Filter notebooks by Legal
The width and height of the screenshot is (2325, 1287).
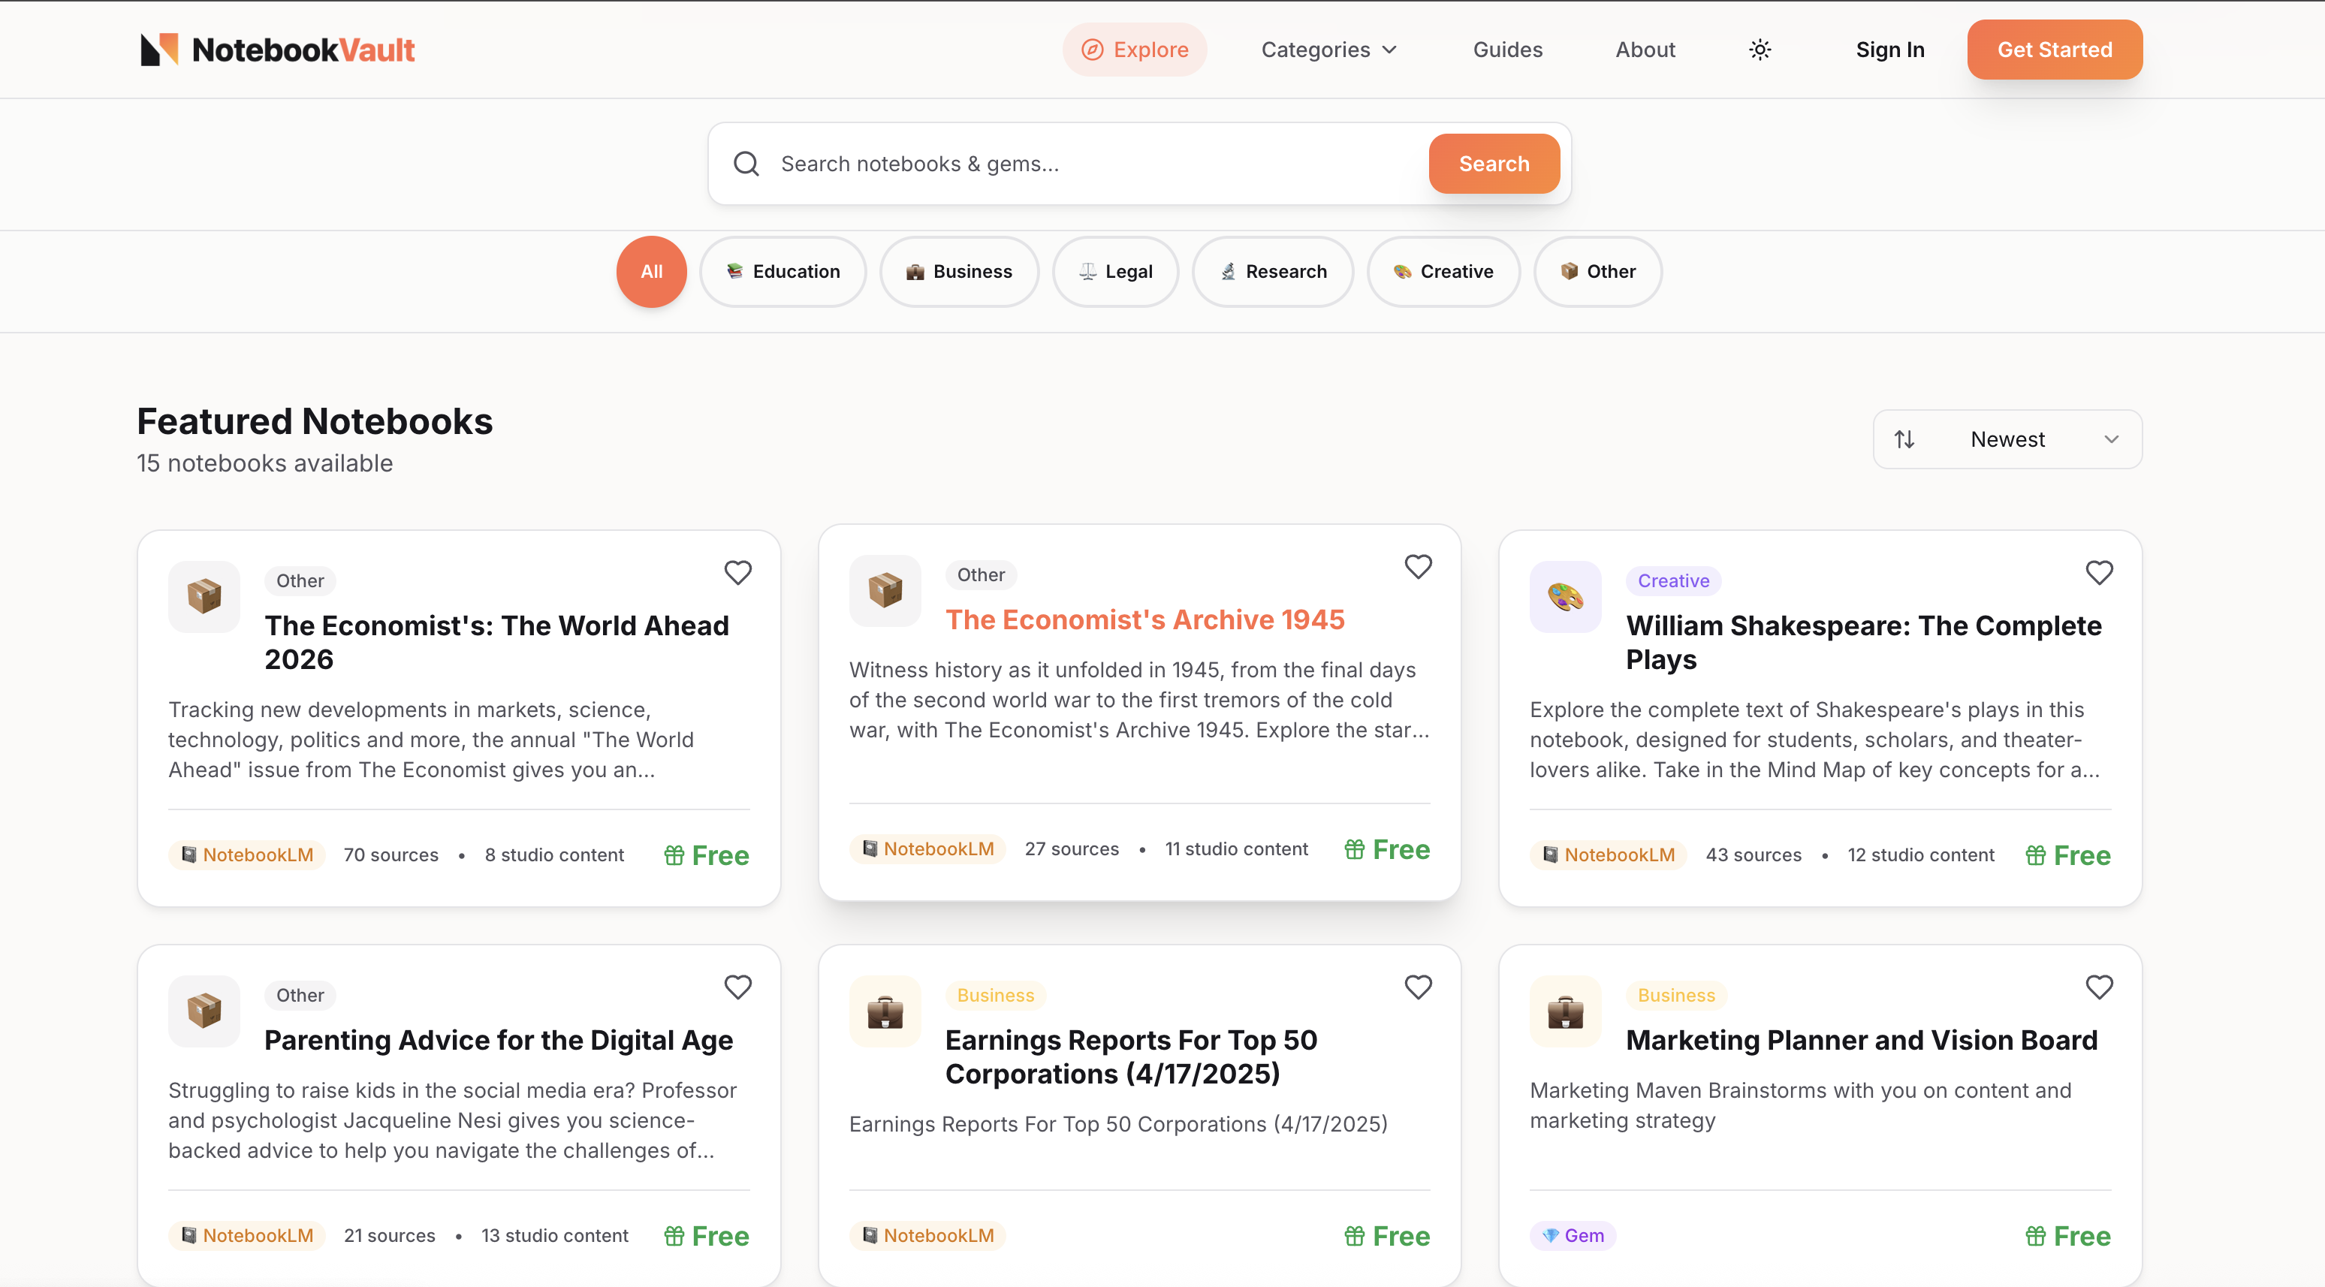1116,272
